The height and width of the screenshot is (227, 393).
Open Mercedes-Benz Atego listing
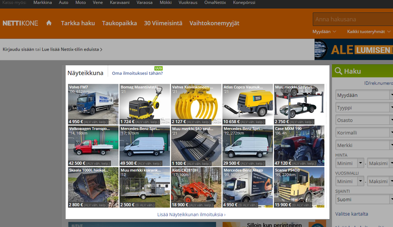tap(248, 187)
